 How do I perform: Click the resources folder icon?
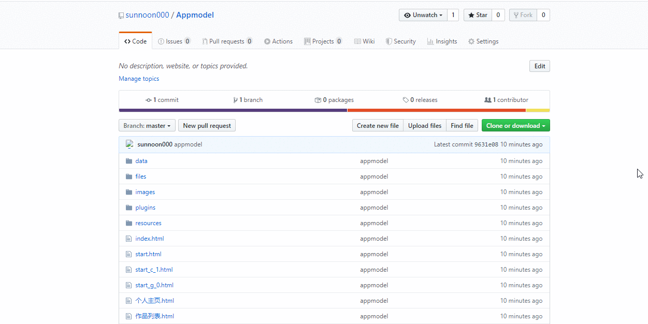pos(129,223)
